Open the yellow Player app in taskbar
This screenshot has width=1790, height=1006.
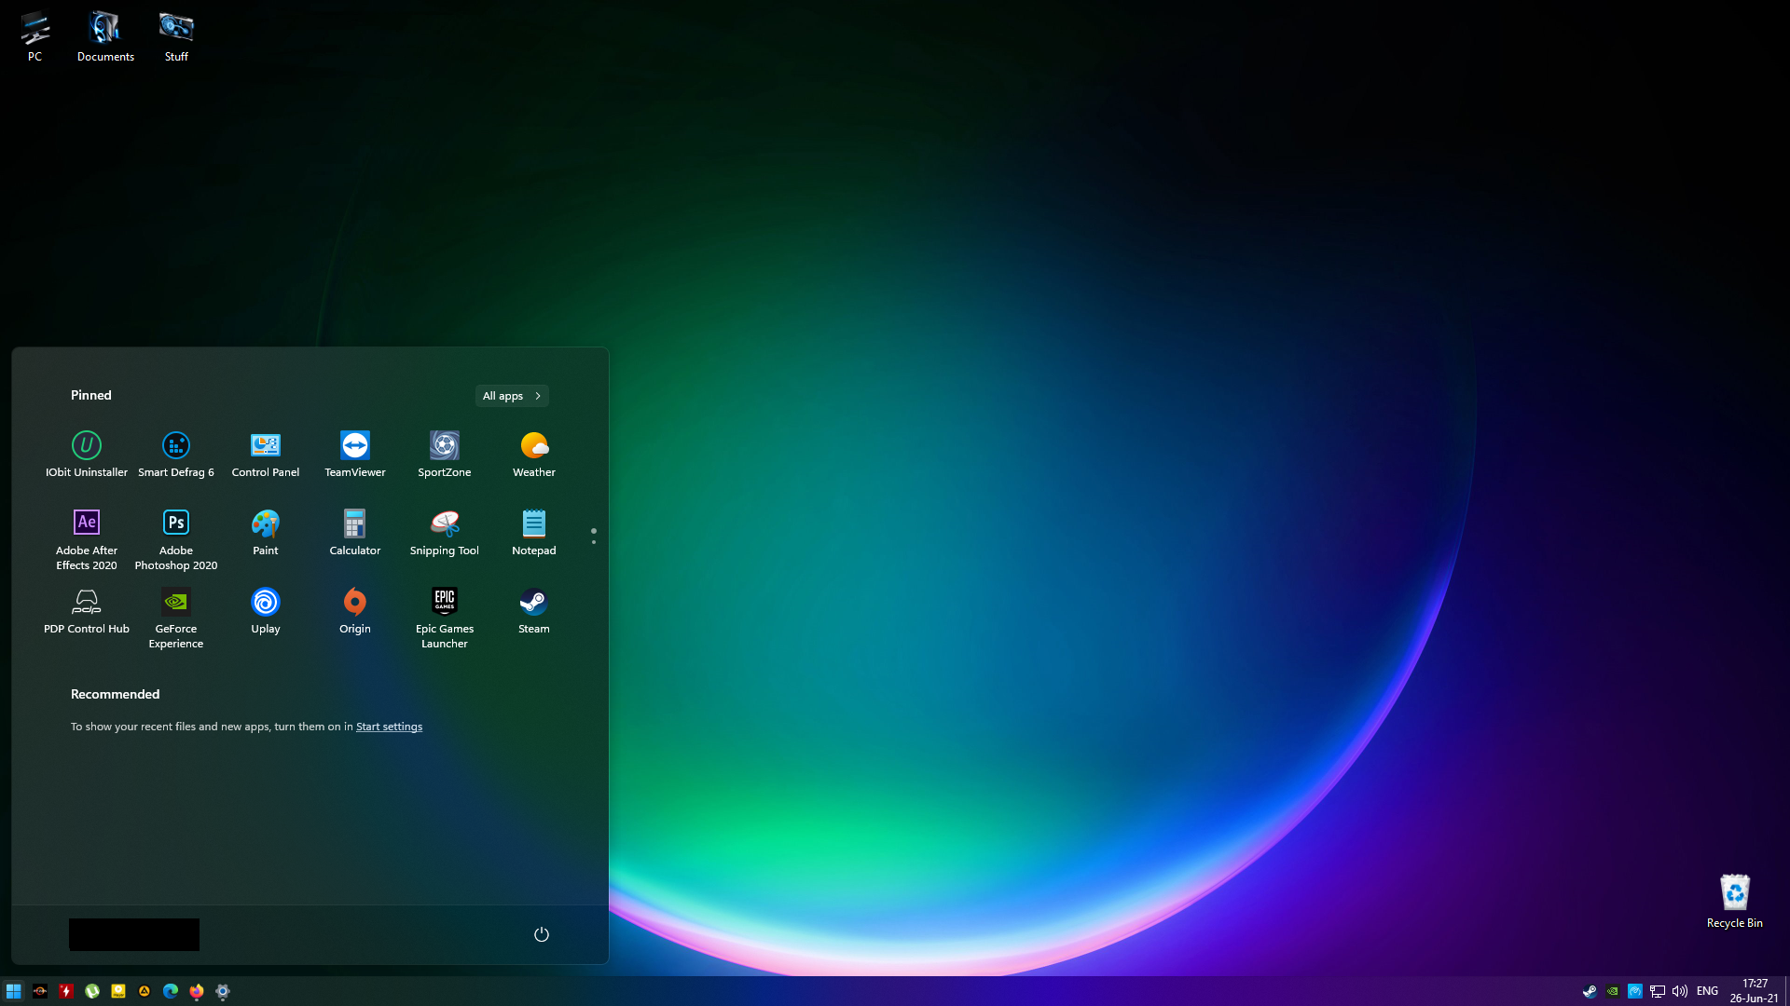118,991
